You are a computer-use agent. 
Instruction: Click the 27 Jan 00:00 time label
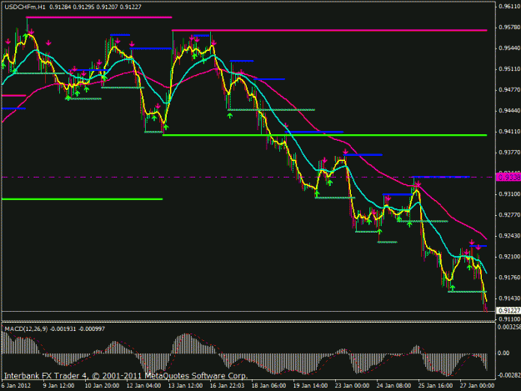(477, 386)
